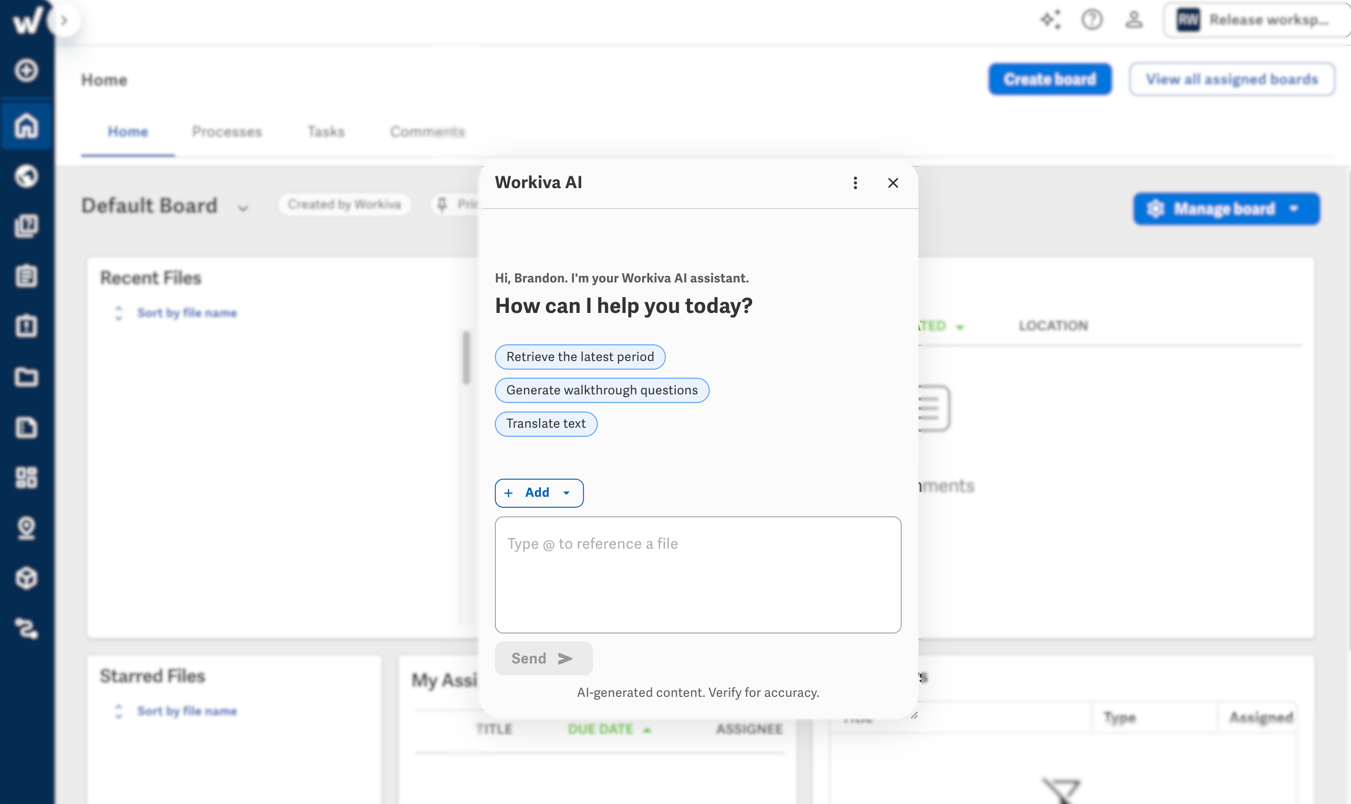1351x804 pixels.
Task: Click the pin icon next to Default Board
Action: pyautogui.click(x=442, y=204)
